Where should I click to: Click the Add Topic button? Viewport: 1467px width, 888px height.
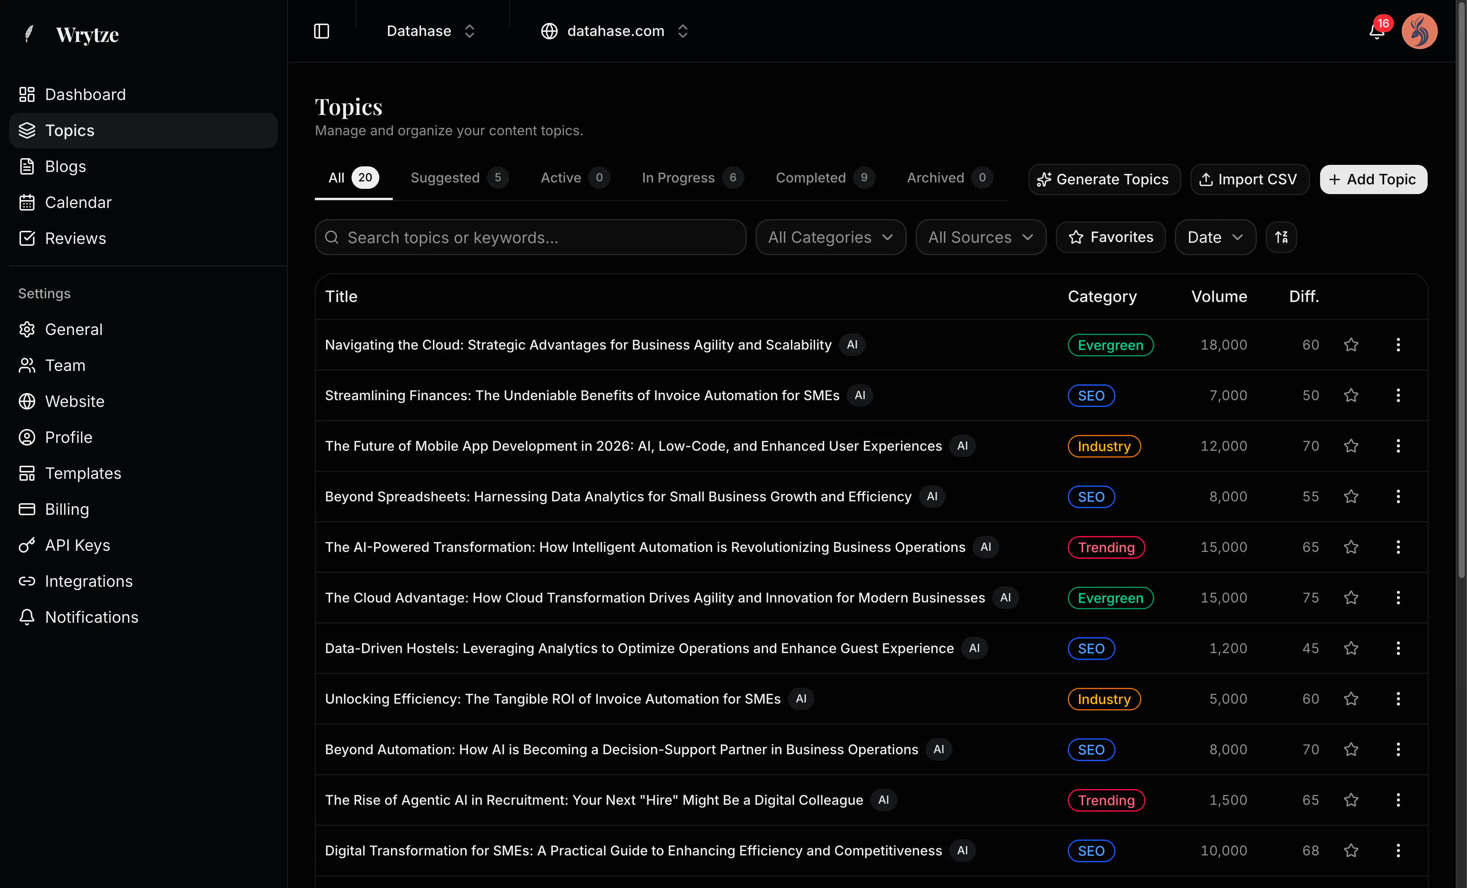[x=1374, y=180]
